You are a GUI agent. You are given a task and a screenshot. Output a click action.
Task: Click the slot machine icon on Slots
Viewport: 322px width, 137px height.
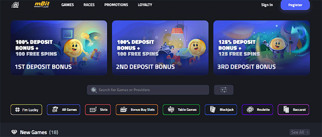pos(93,110)
